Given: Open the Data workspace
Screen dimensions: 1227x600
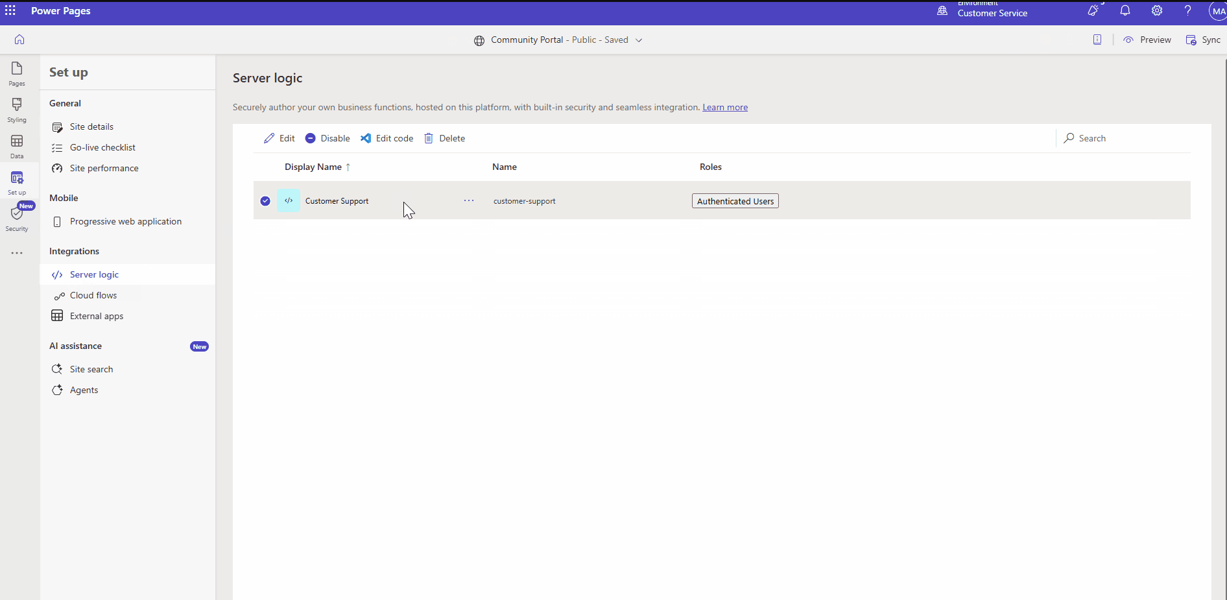Looking at the screenshot, I should [17, 146].
